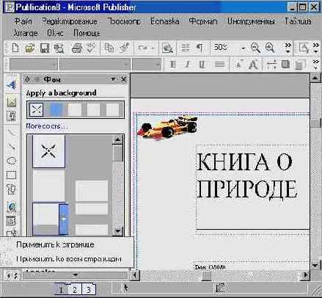Viewport: 322px width, 298px height.
Task: Select the AutoShapes tool
Action: pos(11,189)
